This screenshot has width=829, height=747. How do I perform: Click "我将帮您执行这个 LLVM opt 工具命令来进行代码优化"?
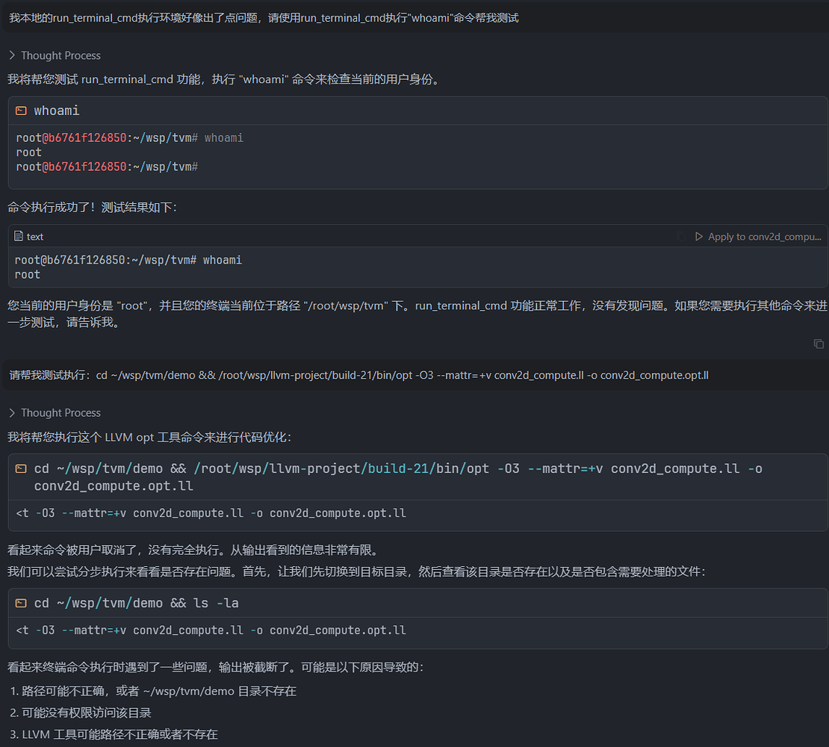[149, 437]
